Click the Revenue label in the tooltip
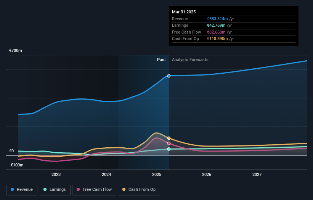This screenshot has width=313, height=200. (x=180, y=19)
